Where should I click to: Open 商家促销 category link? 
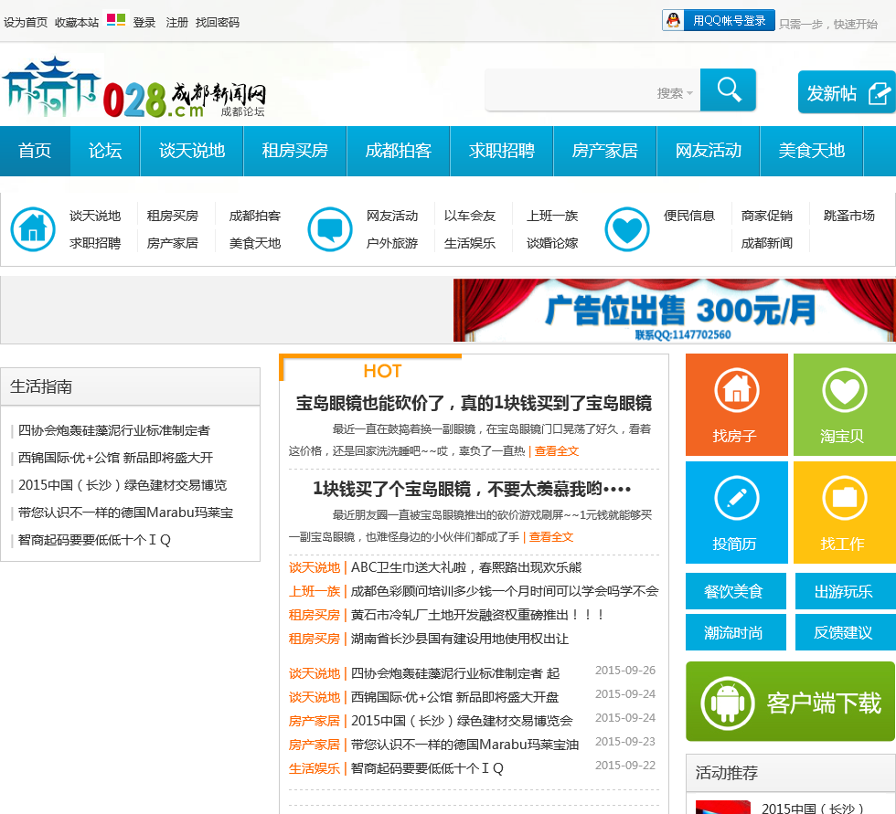(767, 216)
